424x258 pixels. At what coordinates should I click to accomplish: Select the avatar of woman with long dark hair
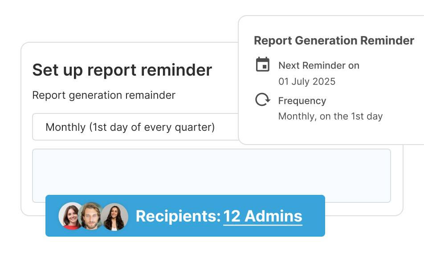click(114, 217)
